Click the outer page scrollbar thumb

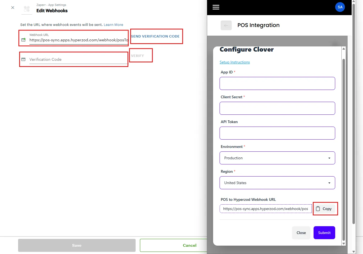coord(354,114)
